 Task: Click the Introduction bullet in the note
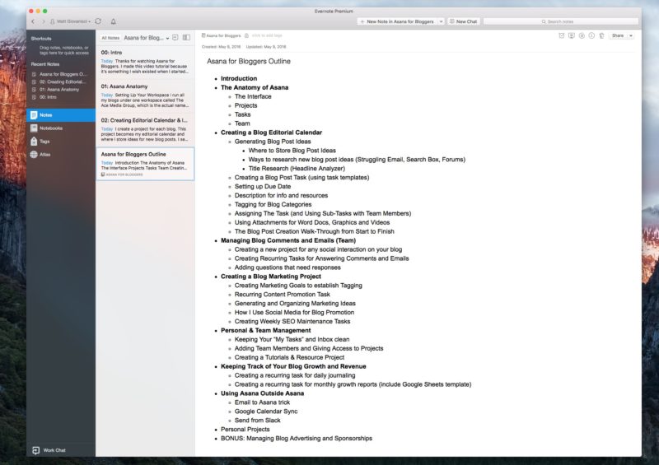239,78
